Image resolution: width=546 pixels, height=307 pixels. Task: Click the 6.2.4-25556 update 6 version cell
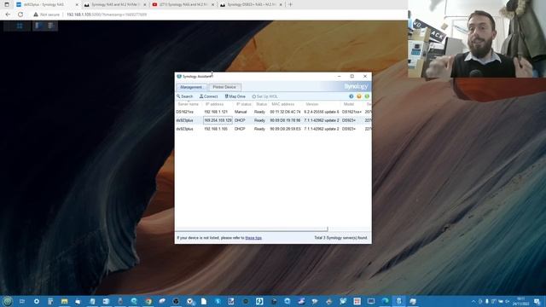pos(322,112)
